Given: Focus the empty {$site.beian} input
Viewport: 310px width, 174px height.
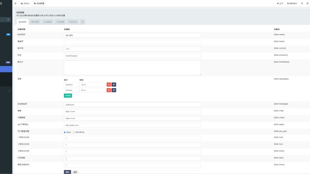Looking at the screenshot, I should 133,42.
